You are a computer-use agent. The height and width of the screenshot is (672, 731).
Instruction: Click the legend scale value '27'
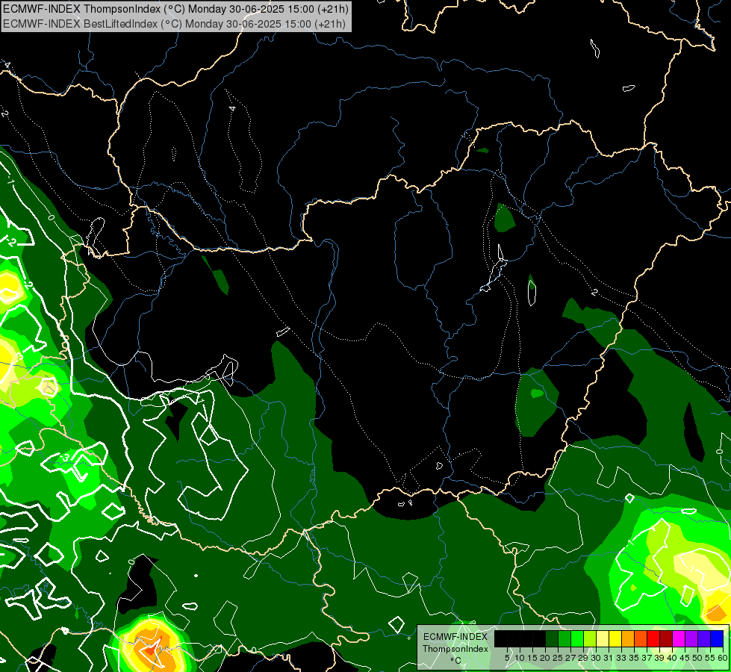coord(570,658)
